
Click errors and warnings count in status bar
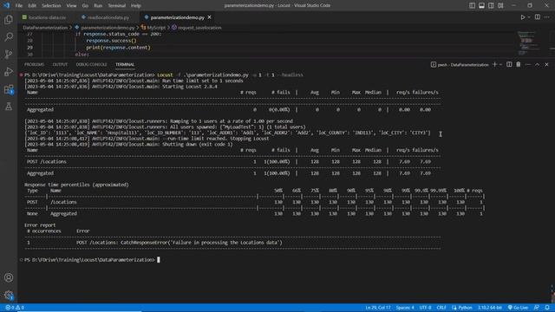click(x=15, y=308)
